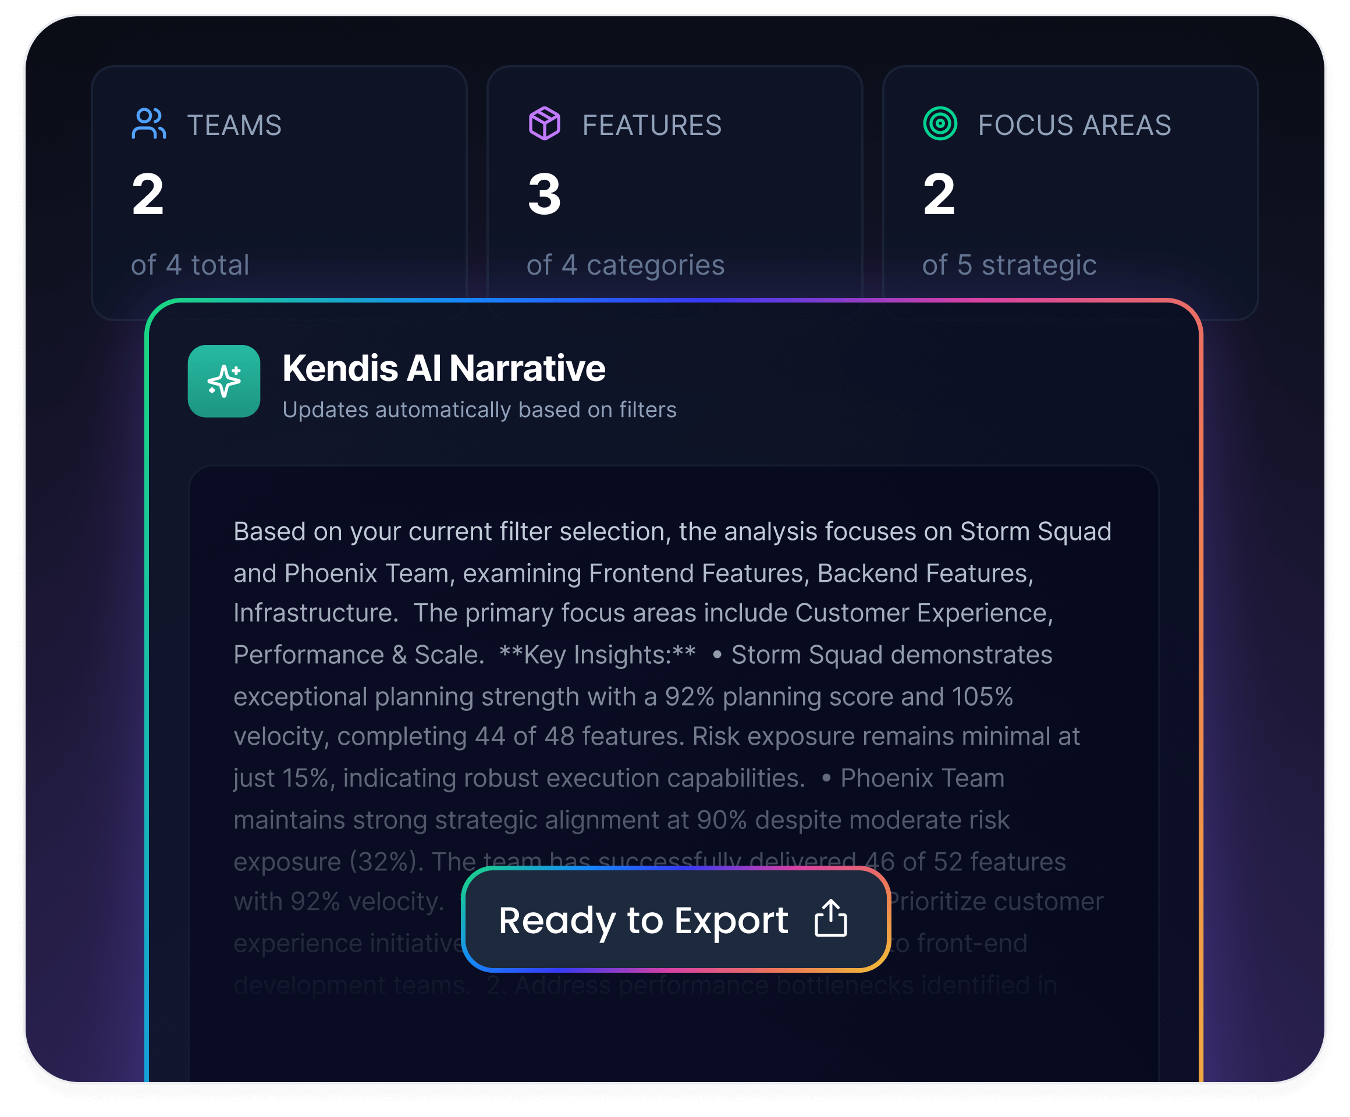Screen dimensions: 1350x1117
Task: Click the Teams people icon
Action: 148,124
